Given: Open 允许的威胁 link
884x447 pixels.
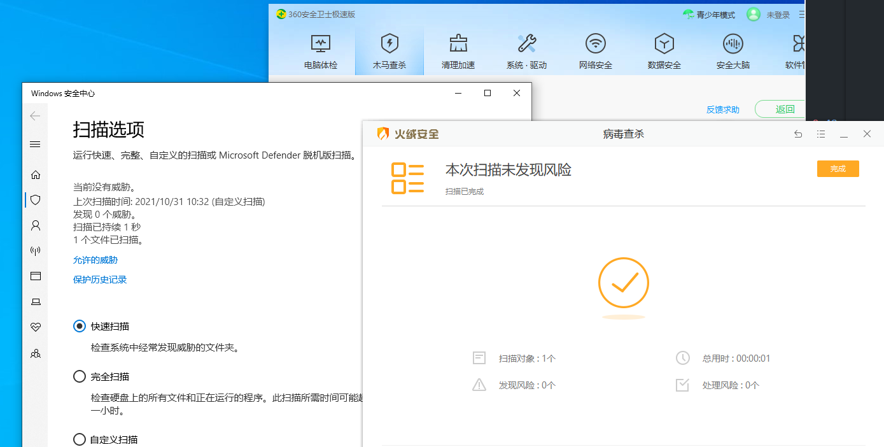Looking at the screenshot, I should click(95, 260).
